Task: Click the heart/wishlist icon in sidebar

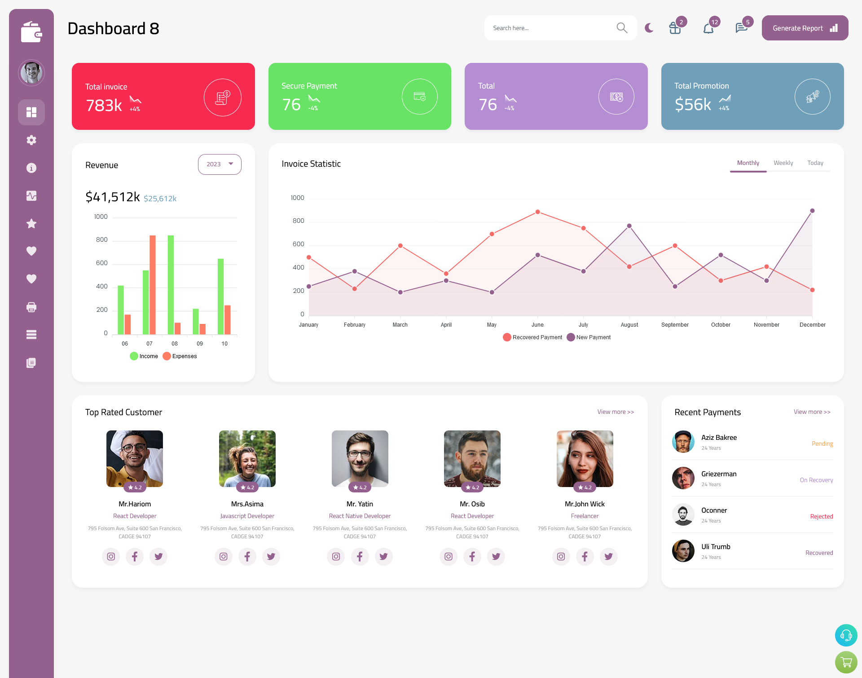Action: click(31, 251)
